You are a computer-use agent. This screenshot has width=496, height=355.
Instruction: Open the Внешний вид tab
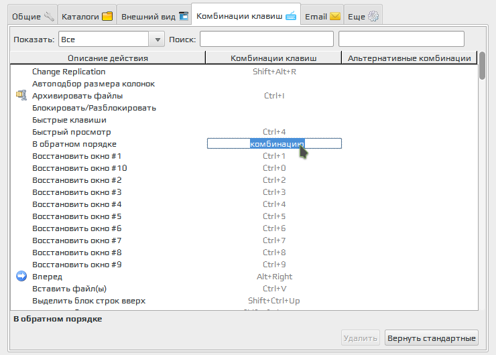pos(153,15)
